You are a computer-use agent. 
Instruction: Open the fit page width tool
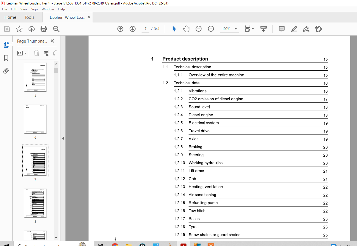click(x=248, y=29)
